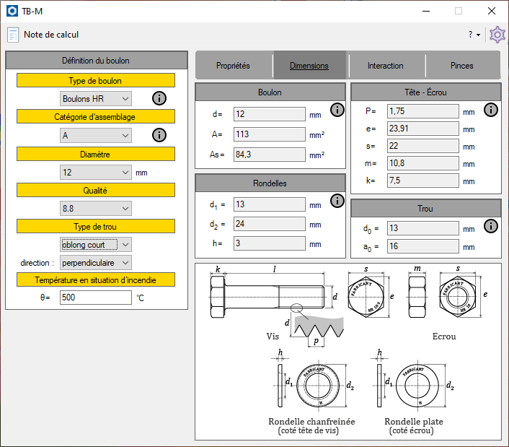Click Température en situation d'incendie header
This screenshot has height=447, width=509.
(96, 279)
